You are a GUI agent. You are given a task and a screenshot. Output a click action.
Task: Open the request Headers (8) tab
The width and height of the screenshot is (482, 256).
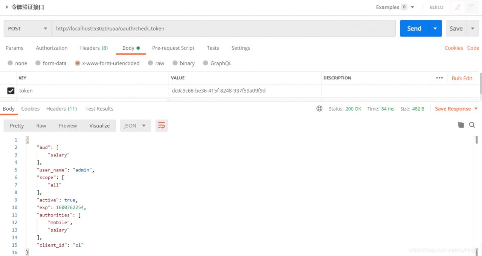pyautogui.click(x=94, y=48)
